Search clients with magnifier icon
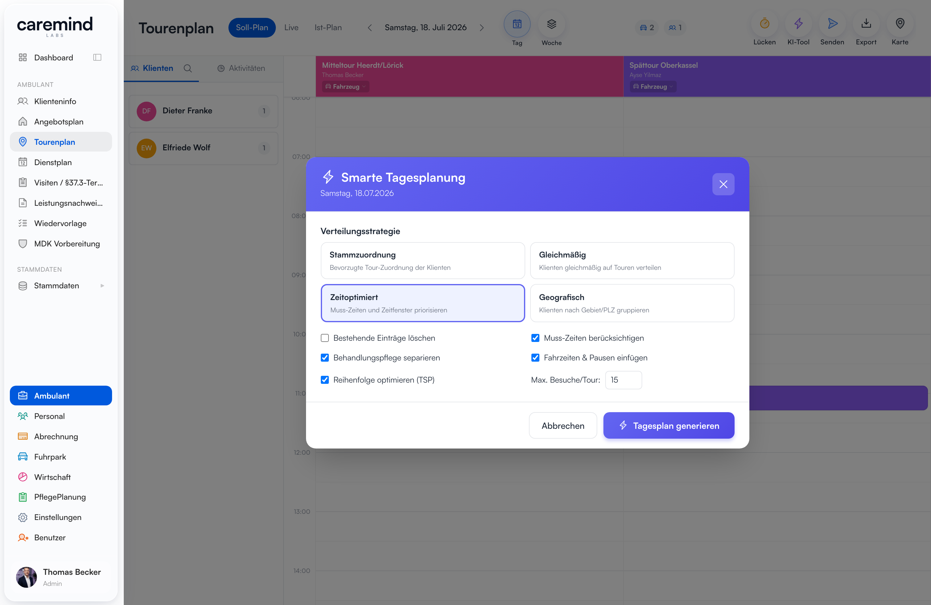This screenshot has width=931, height=605. coord(188,68)
